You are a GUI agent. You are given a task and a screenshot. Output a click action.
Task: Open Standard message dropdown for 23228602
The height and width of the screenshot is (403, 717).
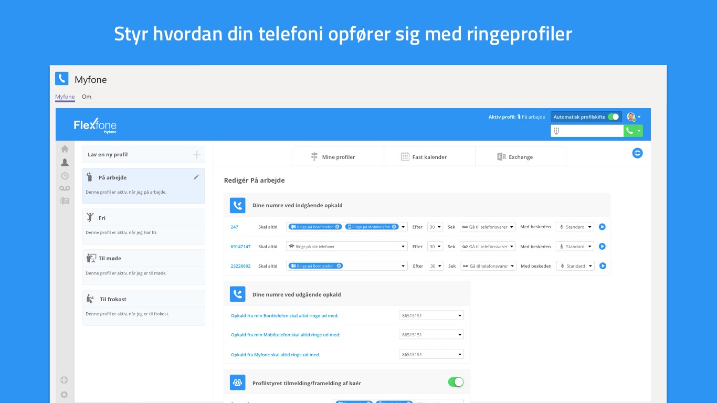575,266
